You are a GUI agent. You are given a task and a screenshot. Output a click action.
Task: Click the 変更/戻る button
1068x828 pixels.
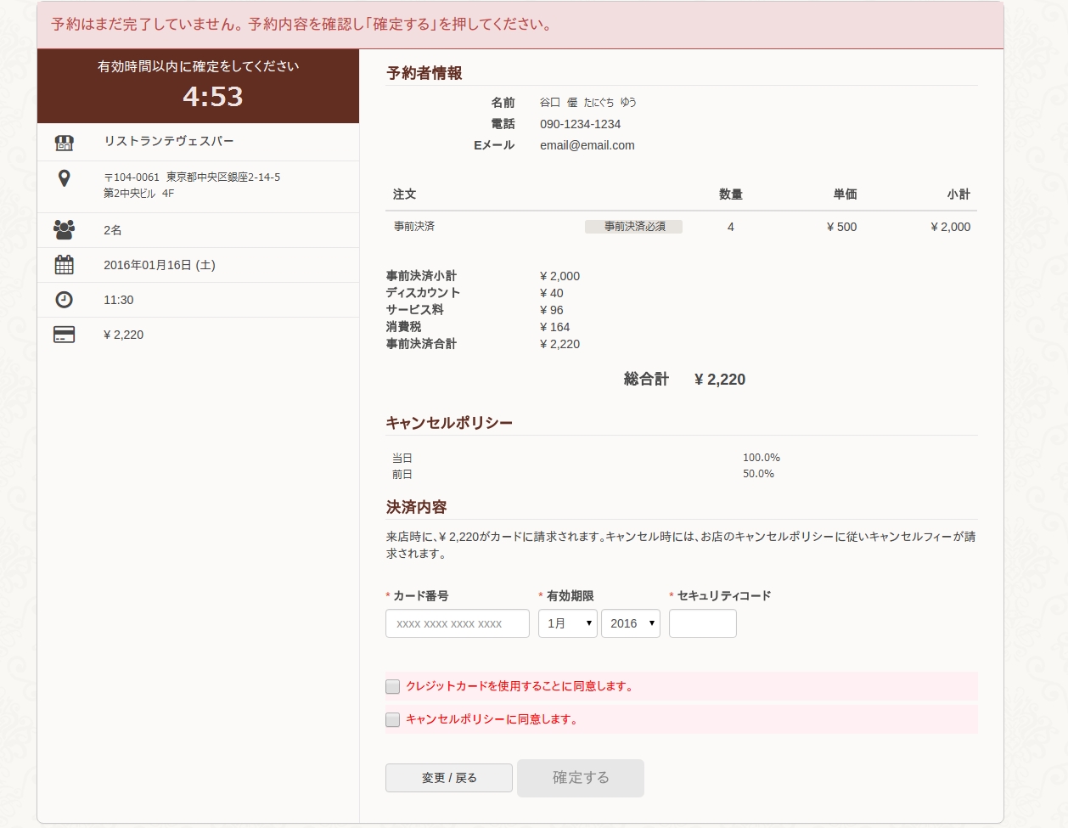(x=448, y=777)
